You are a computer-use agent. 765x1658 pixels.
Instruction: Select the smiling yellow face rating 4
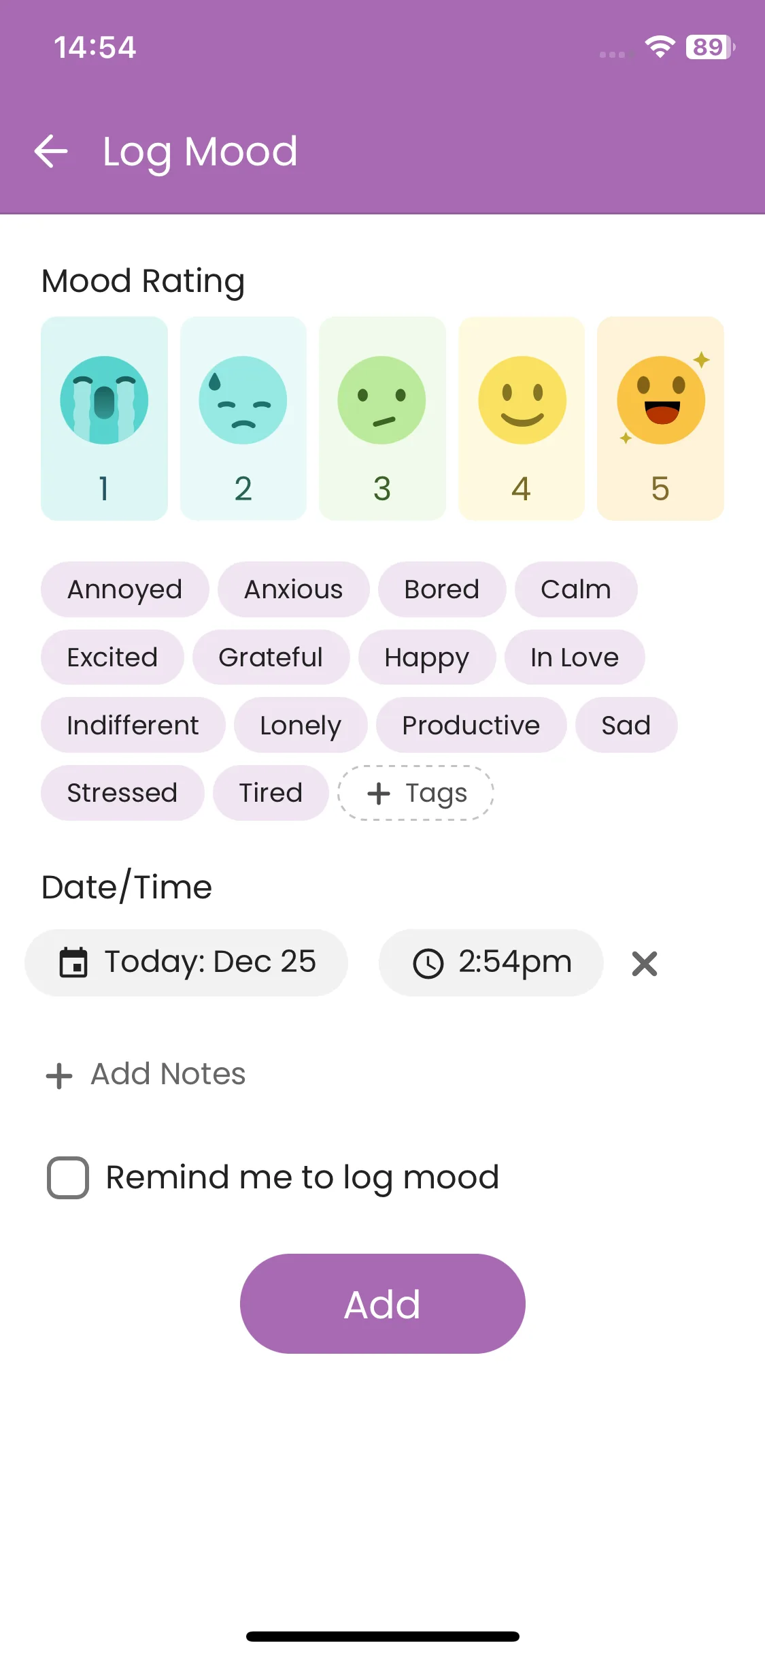(522, 418)
